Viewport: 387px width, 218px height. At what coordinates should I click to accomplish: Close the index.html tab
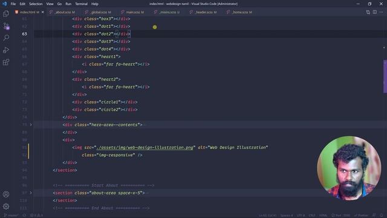click(43, 12)
